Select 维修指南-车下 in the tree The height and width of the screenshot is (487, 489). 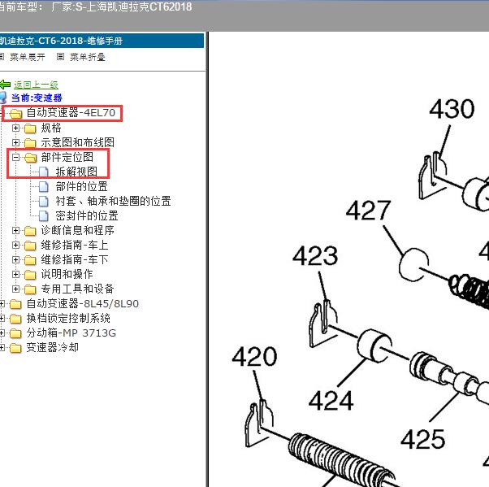point(75,259)
